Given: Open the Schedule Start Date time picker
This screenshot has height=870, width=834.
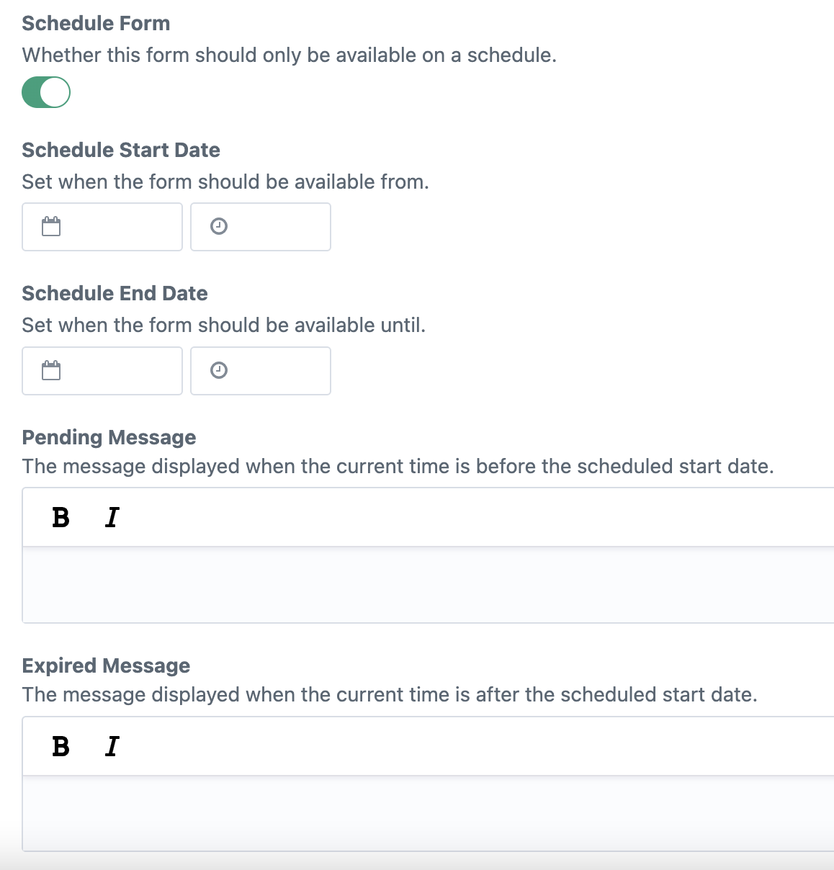Looking at the screenshot, I should point(218,226).
